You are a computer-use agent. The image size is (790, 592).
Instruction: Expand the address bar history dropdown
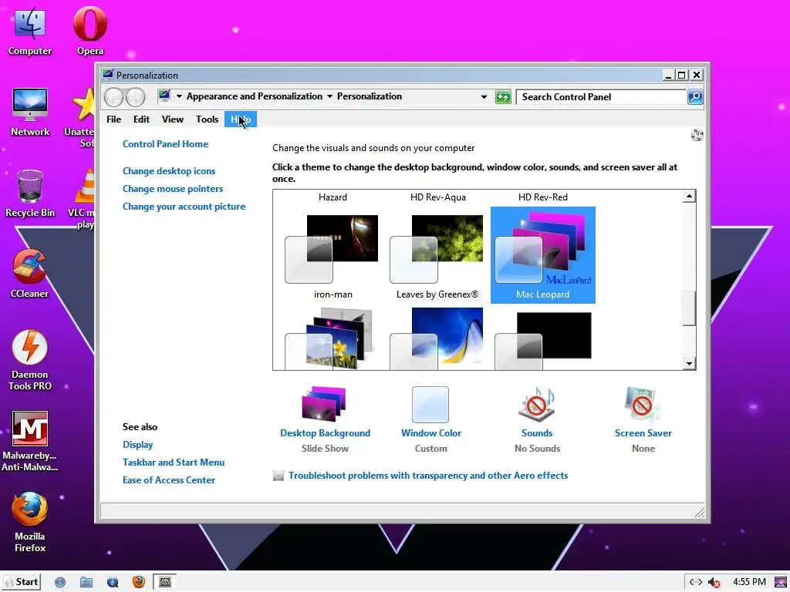tap(484, 96)
